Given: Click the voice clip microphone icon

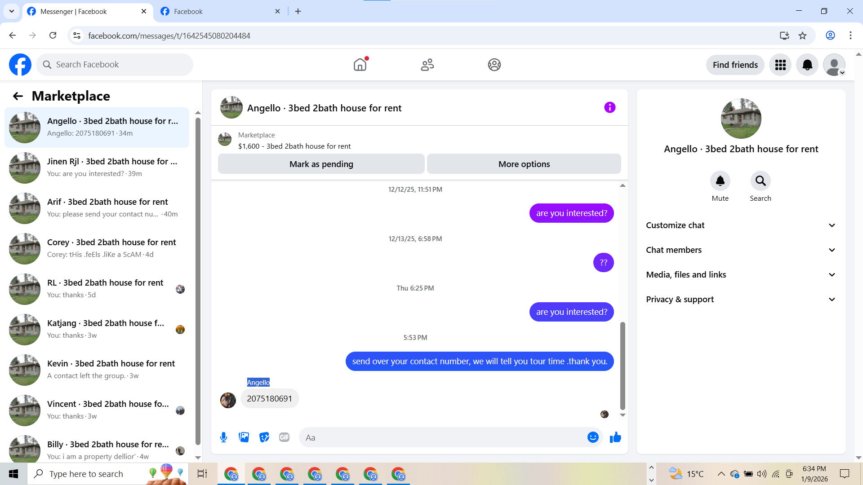Looking at the screenshot, I should coord(223,437).
